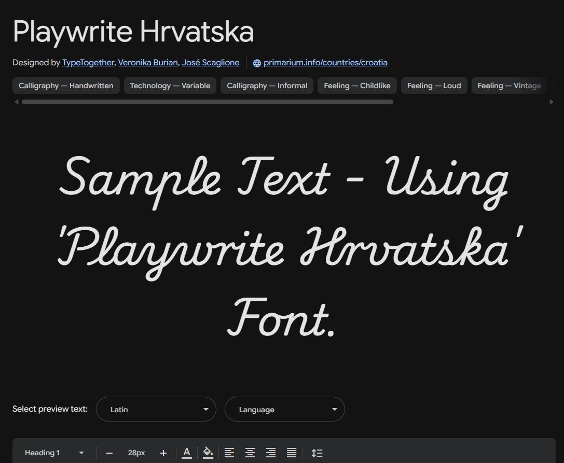Open the Veronika Burian designer link
Image resolution: width=564 pixels, height=463 pixels.
(148, 63)
